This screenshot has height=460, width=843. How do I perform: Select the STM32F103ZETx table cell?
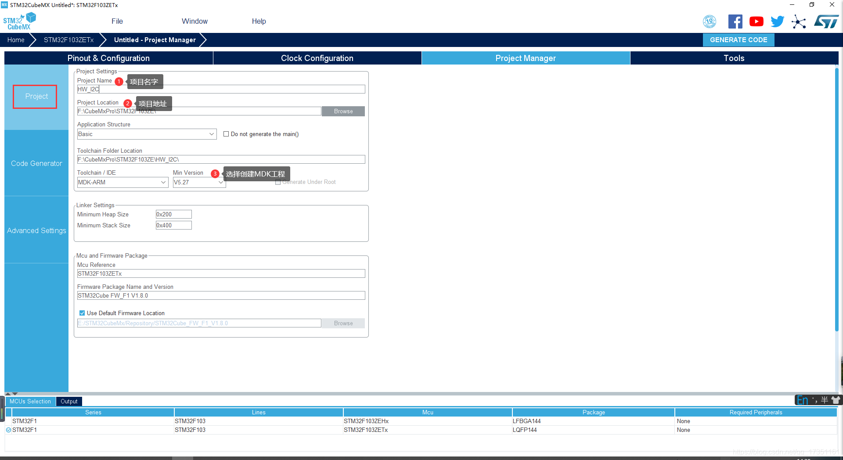click(428, 430)
